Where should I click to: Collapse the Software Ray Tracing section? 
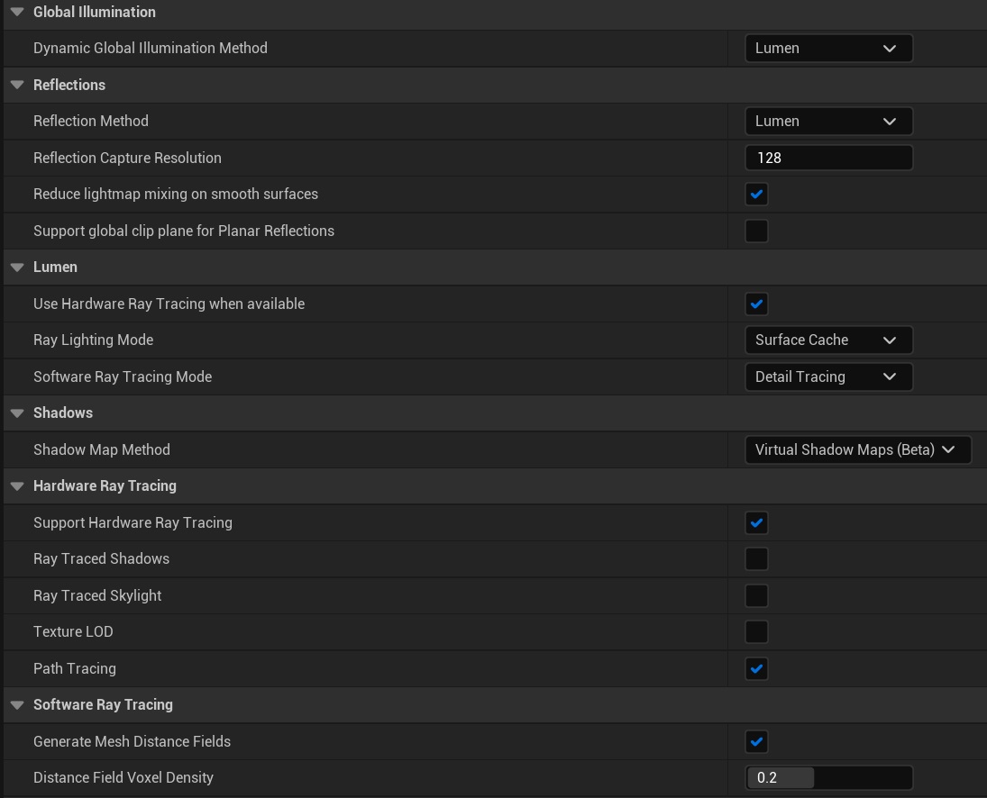(x=17, y=705)
